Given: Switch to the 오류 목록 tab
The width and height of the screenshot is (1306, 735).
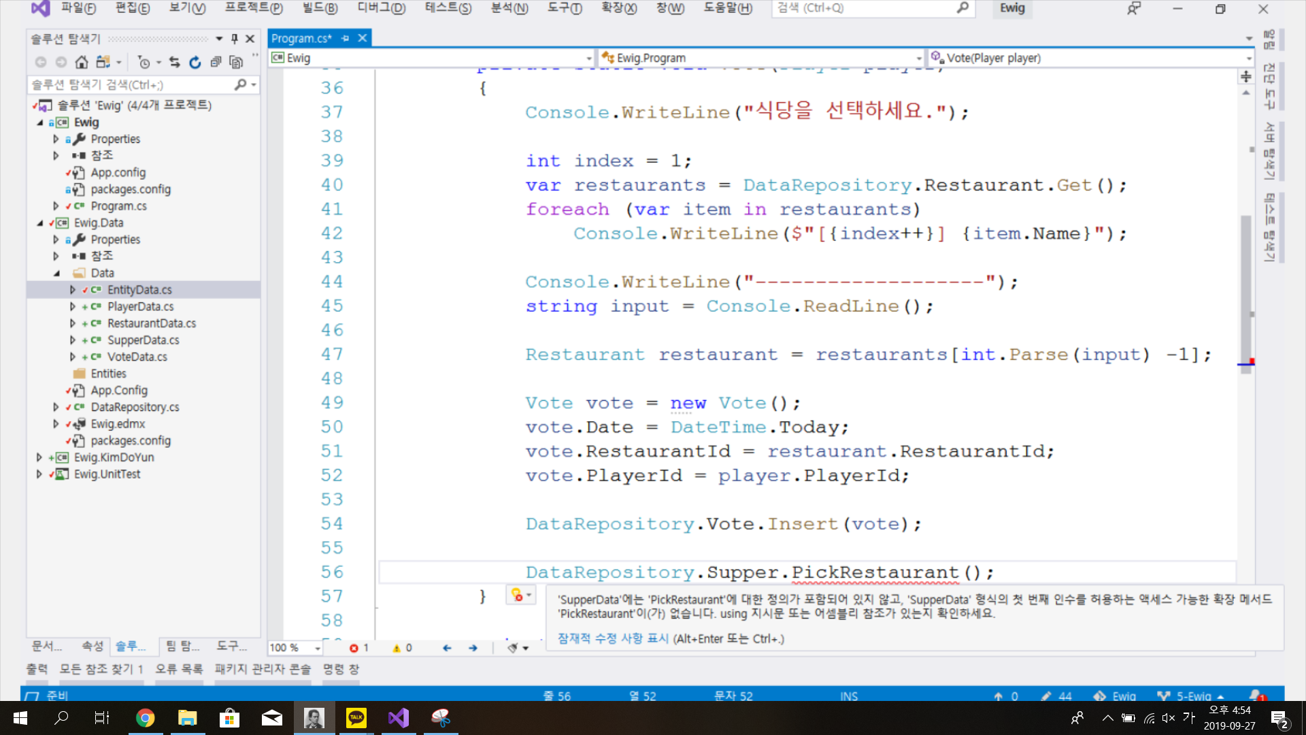Looking at the screenshot, I should (178, 669).
